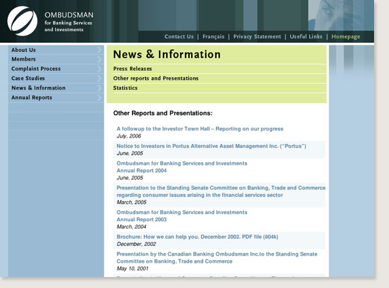Click chevron arrow beside Members
The width and height of the screenshot is (389, 288).
pyautogui.click(x=99, y=59)
